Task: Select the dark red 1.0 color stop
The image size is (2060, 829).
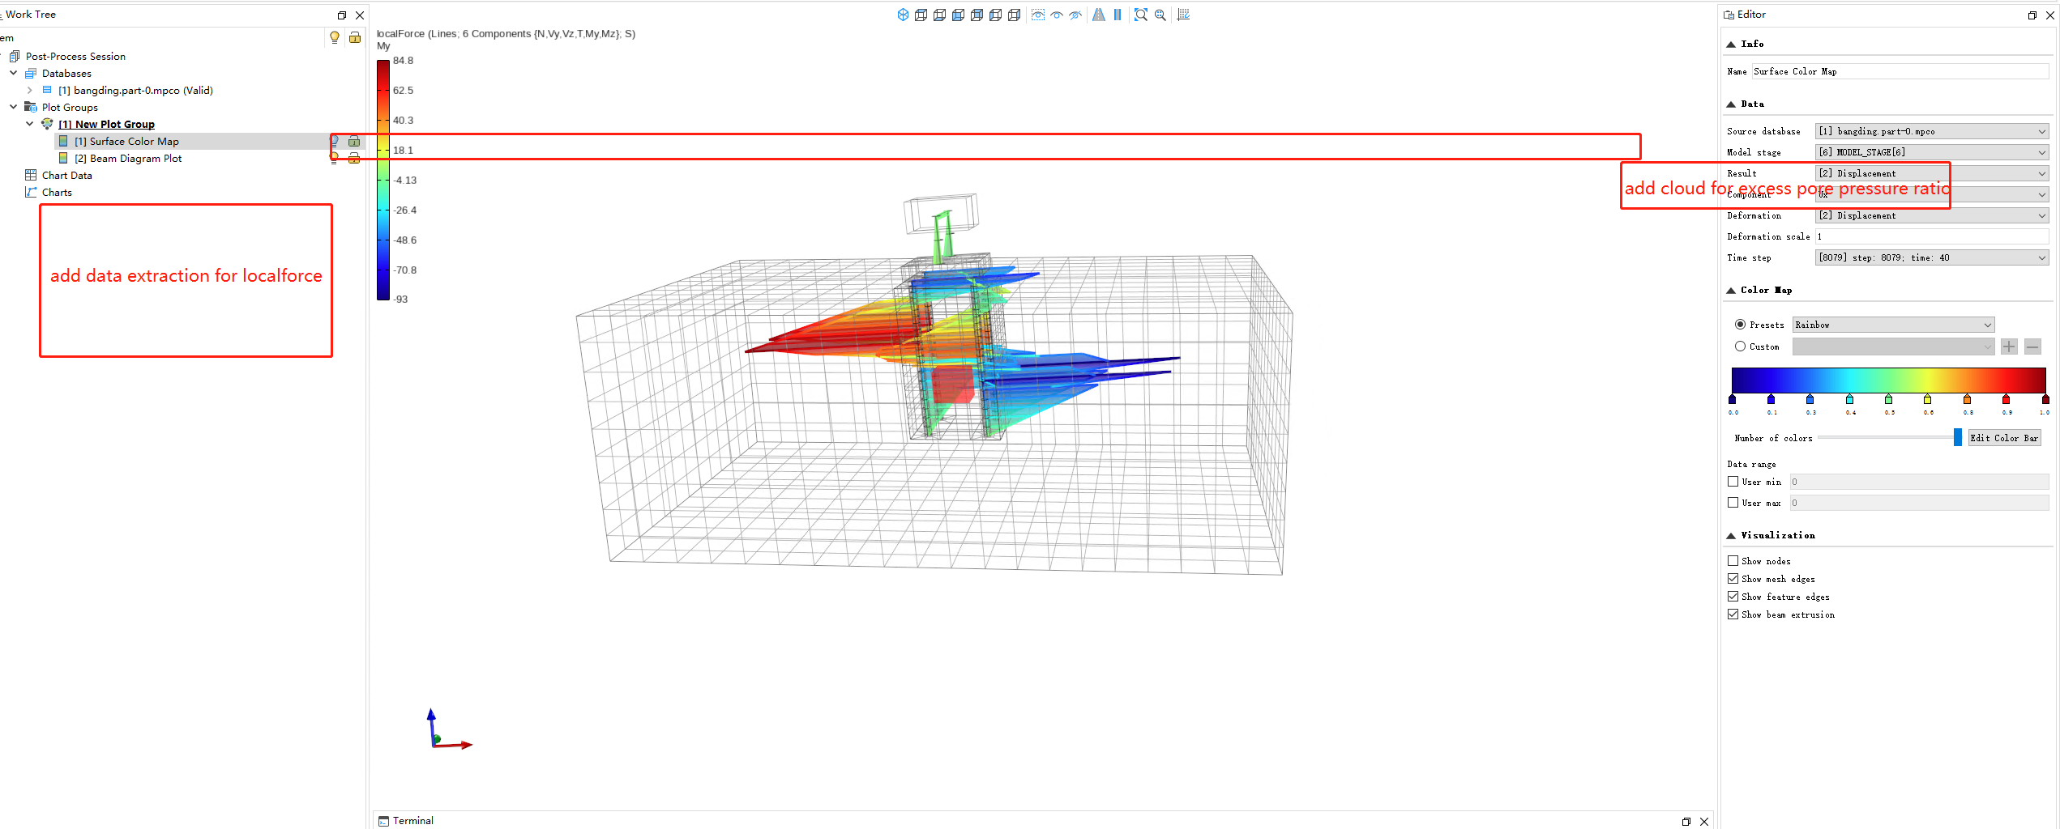Action: pos(2045,400)
